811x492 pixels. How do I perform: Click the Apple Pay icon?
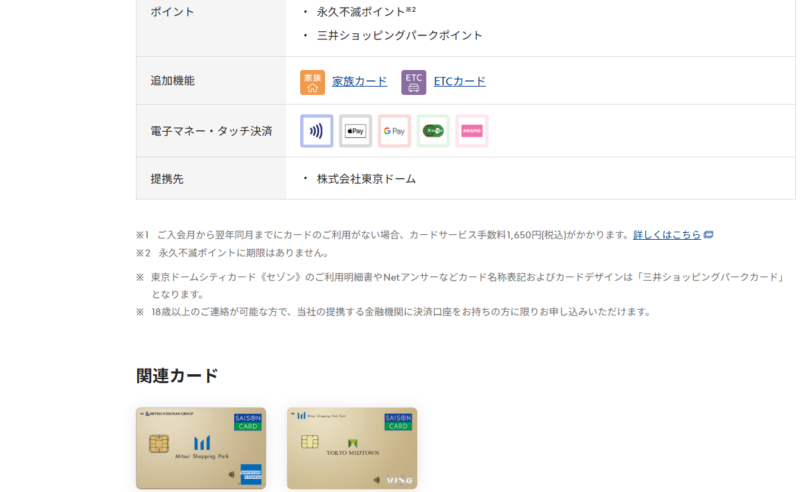tap(356, 131)
